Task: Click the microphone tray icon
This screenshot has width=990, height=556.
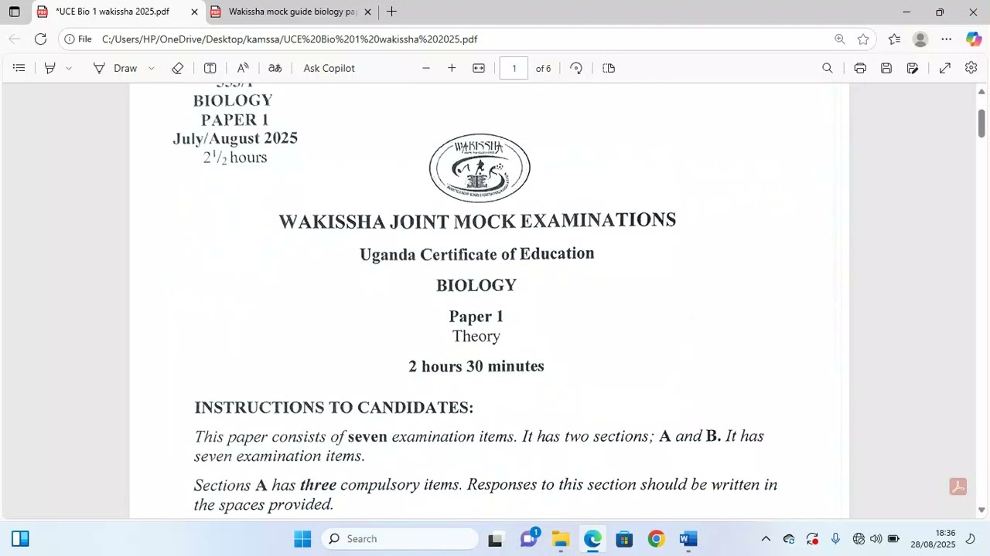Action: tap(835, 539)
